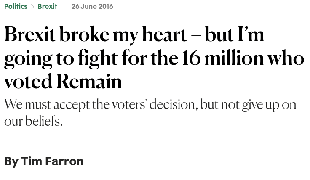This screenshot has height=180, width=310.
Task: Click "who" ending the second headline line
Action: (285, 58)
